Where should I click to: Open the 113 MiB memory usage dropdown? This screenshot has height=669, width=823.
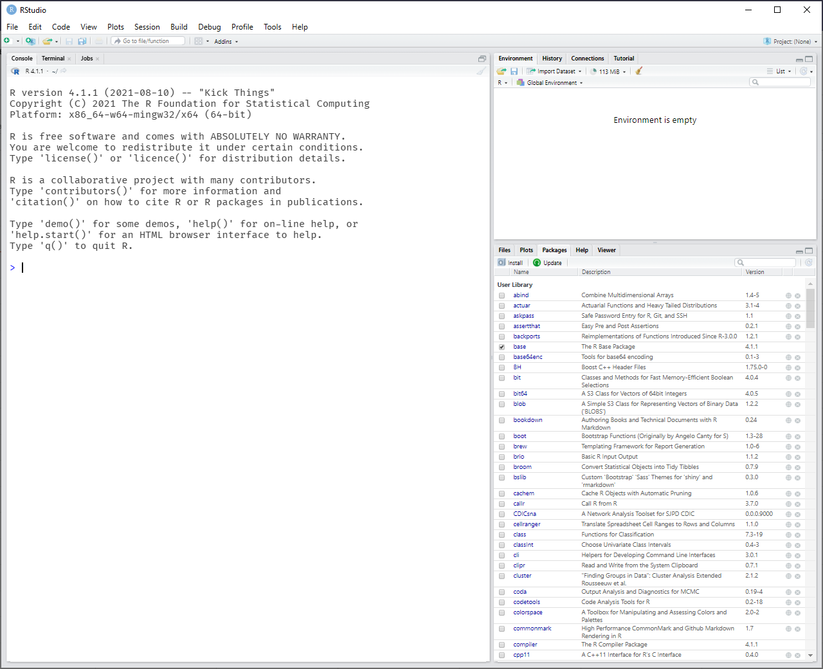[x=608, y=71]
